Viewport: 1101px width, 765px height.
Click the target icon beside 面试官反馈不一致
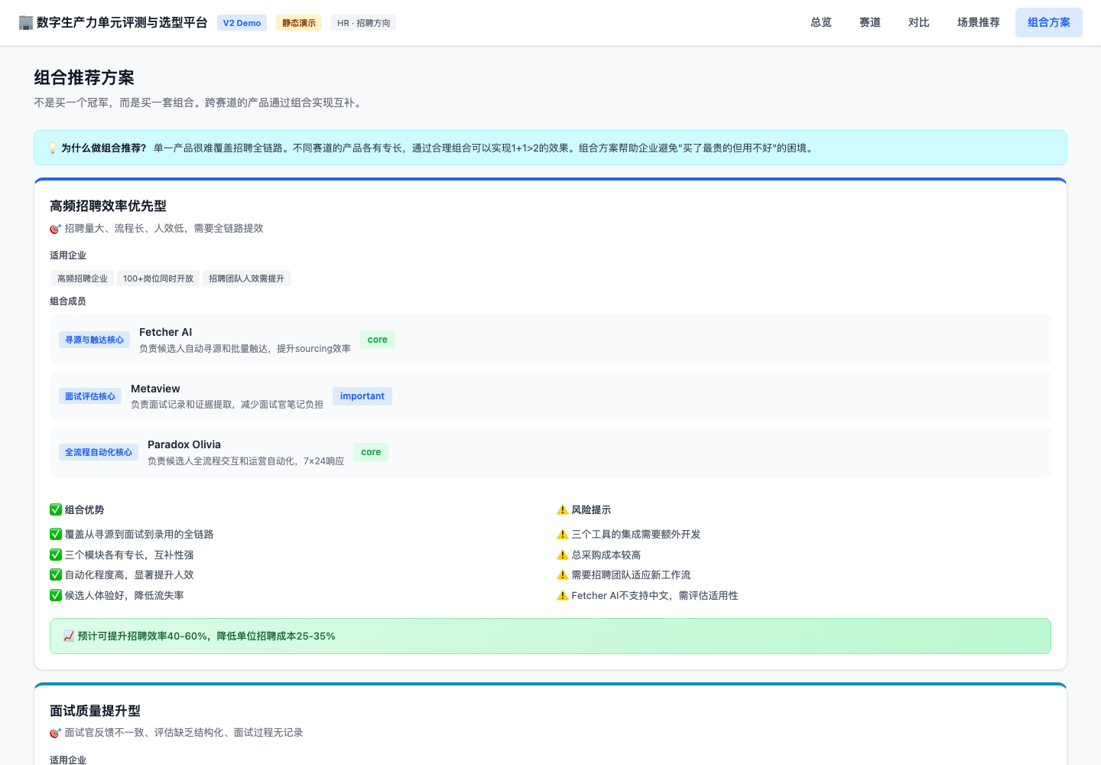tap(55, 733)
